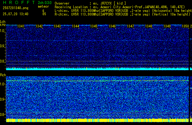Click the Lch 1.0 kHz axis label
This screenshot has height=125, width=192.
tap(2, 31)
